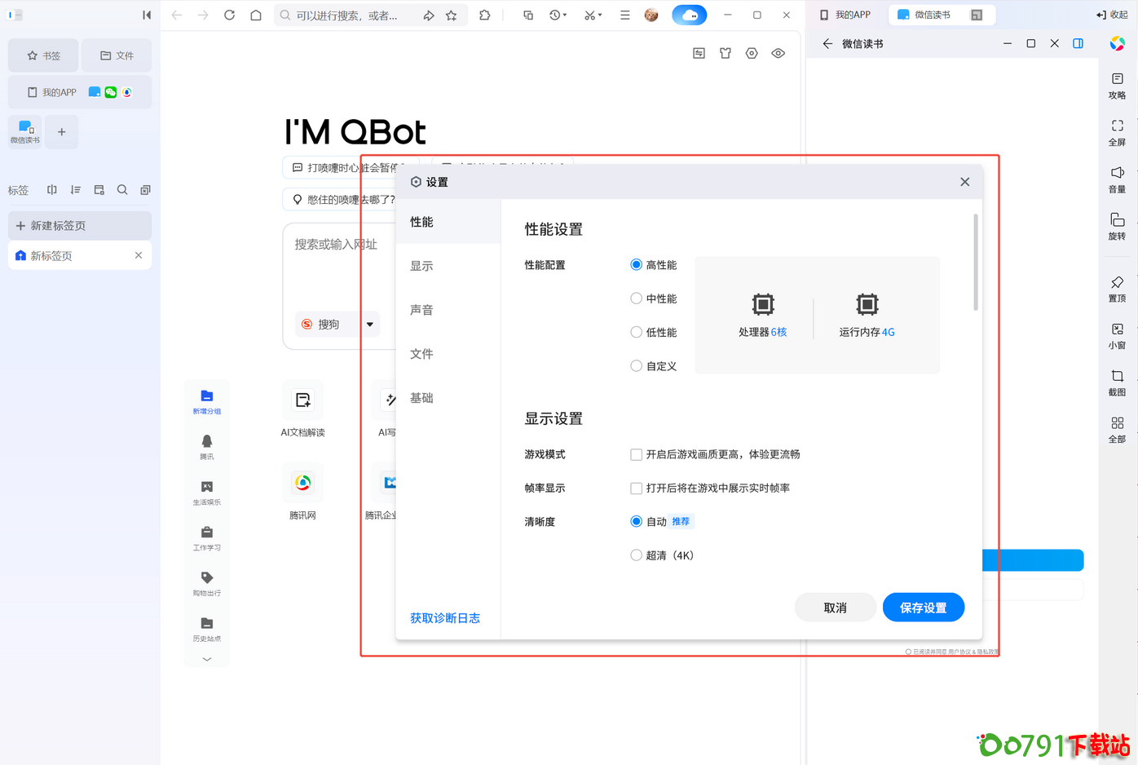
Task: Open the skin theme t-shirt icon
Action: 725,52
